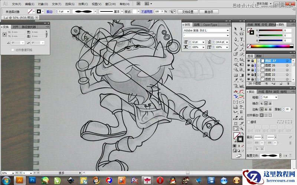297x185 pixels.
Task: Click the 描边 link in control bar
Action: (x=50, y=11)
